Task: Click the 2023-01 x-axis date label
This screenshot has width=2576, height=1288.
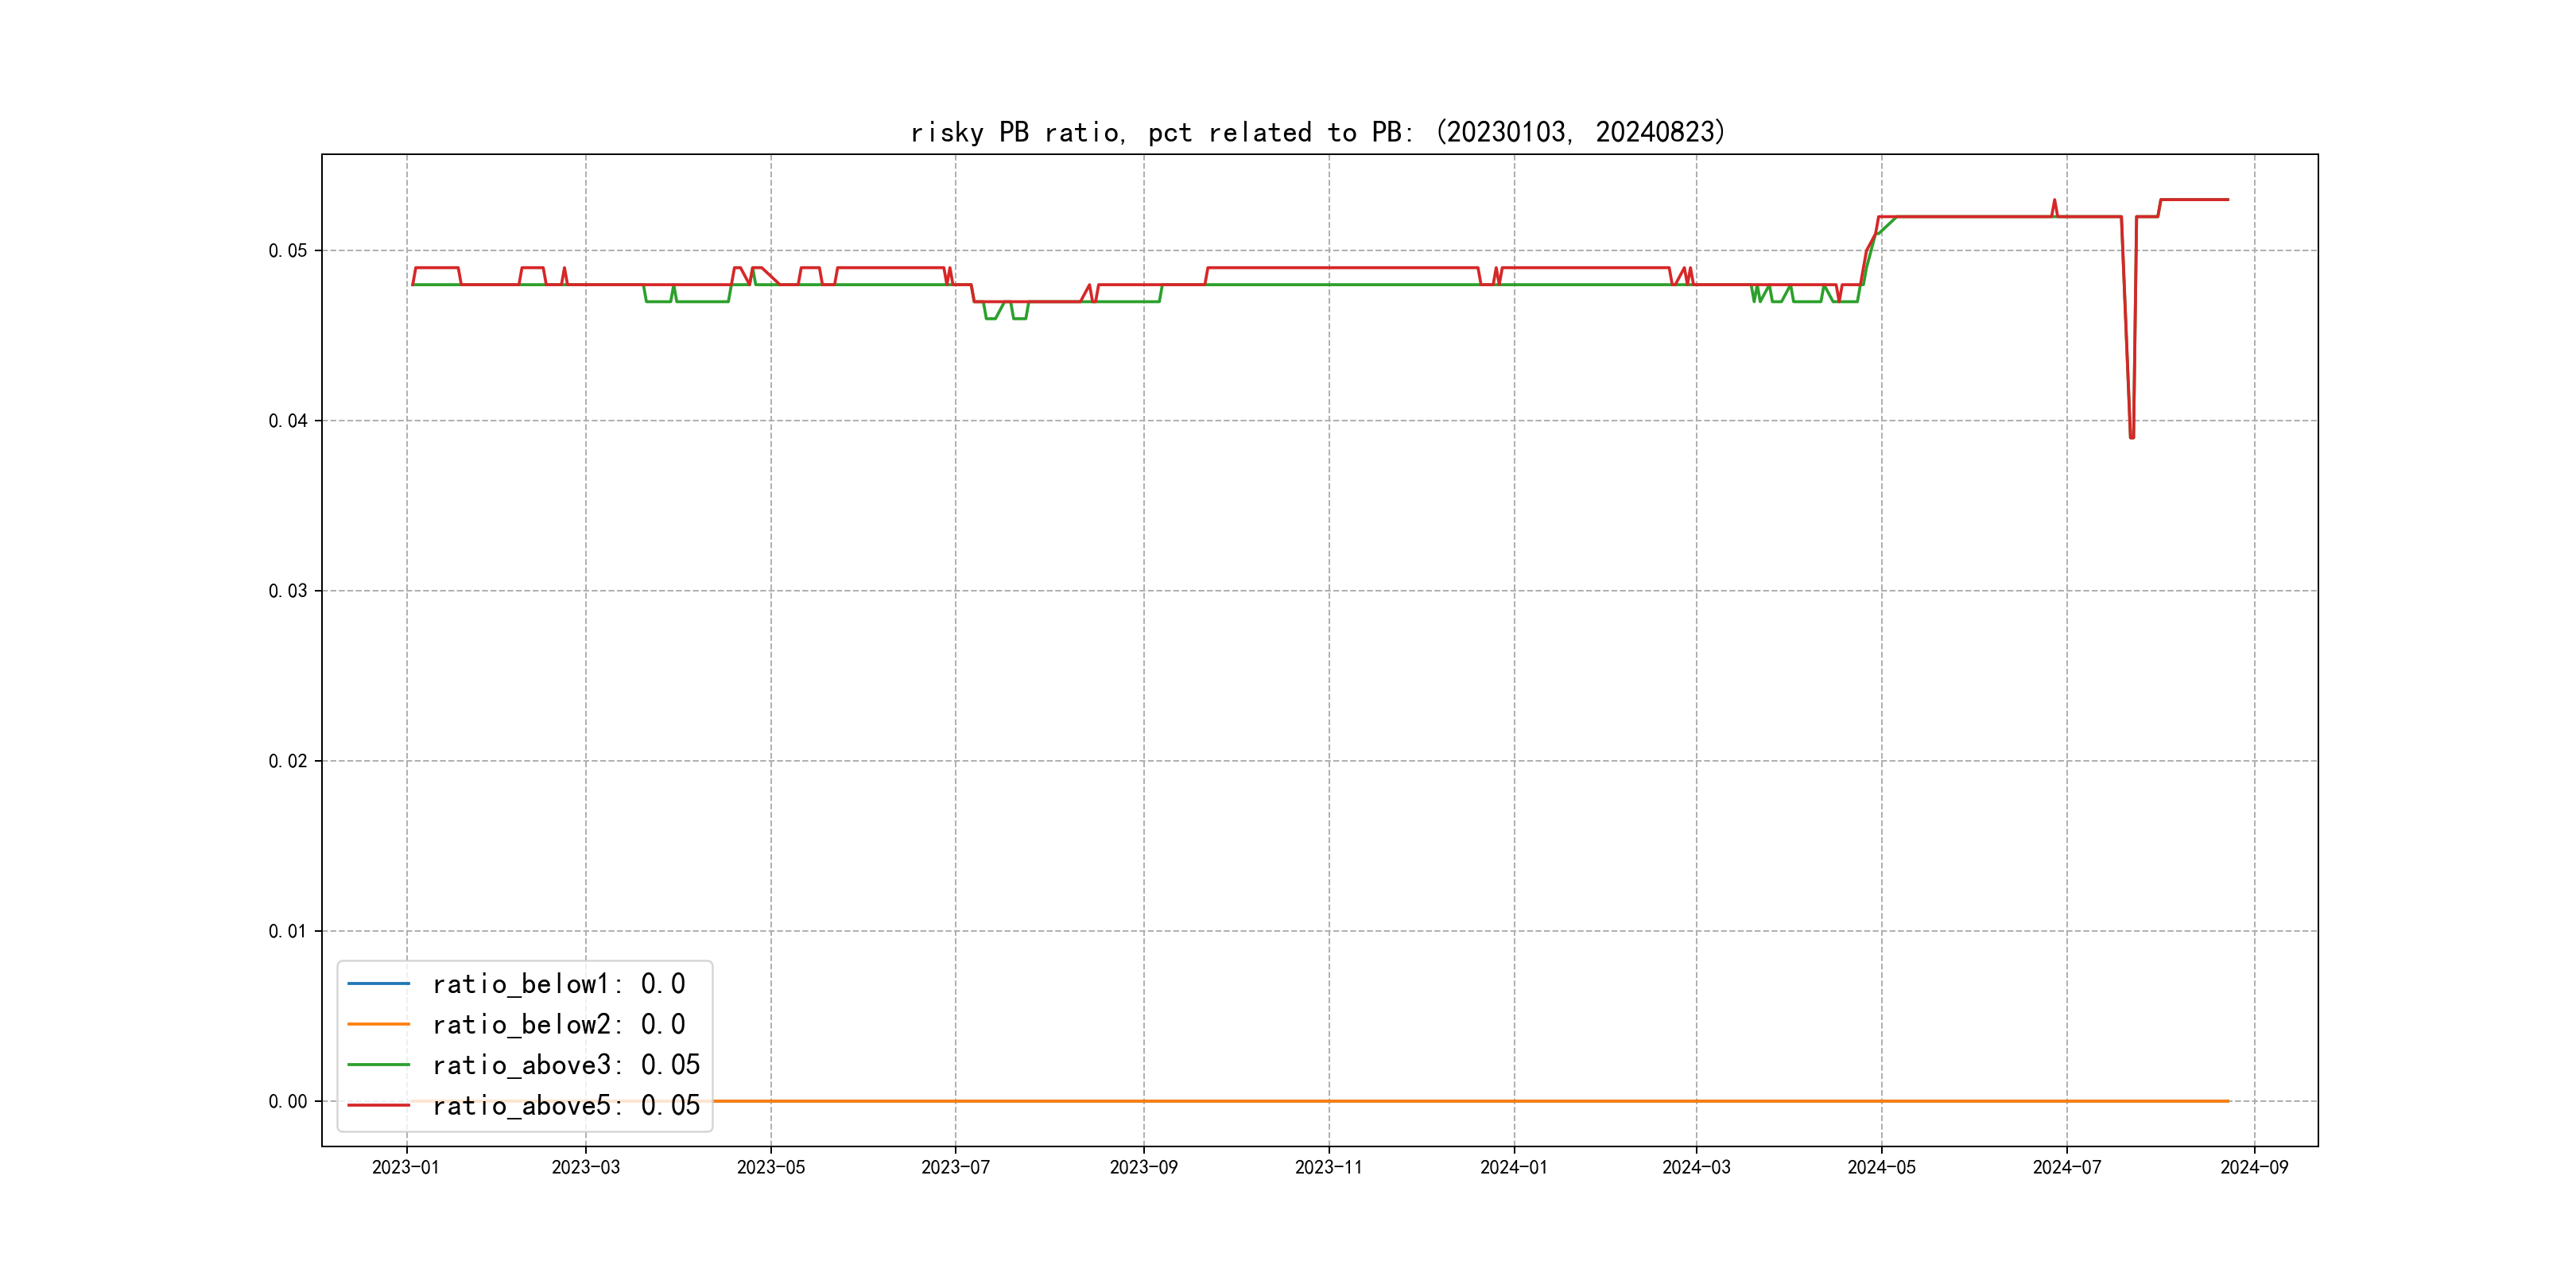Action: 406,1167
